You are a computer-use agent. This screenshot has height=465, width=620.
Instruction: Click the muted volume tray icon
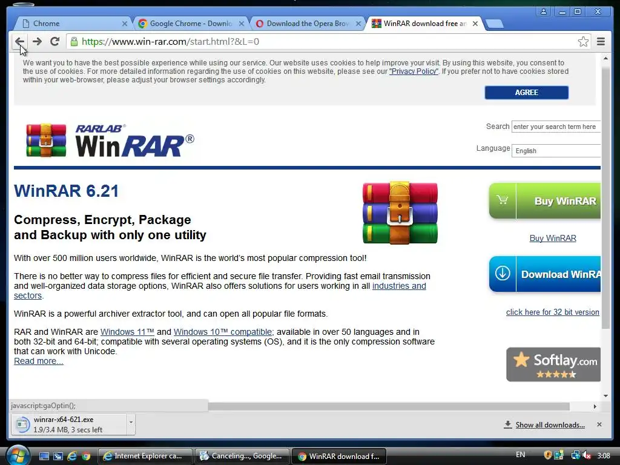(587, 455)
